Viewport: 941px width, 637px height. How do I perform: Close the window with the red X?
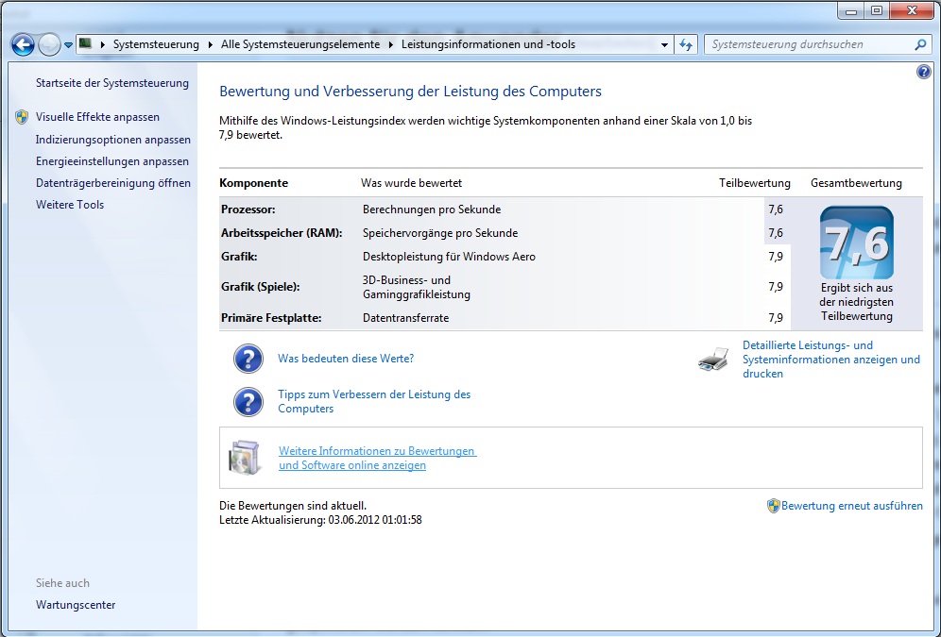tap(912, 10)
